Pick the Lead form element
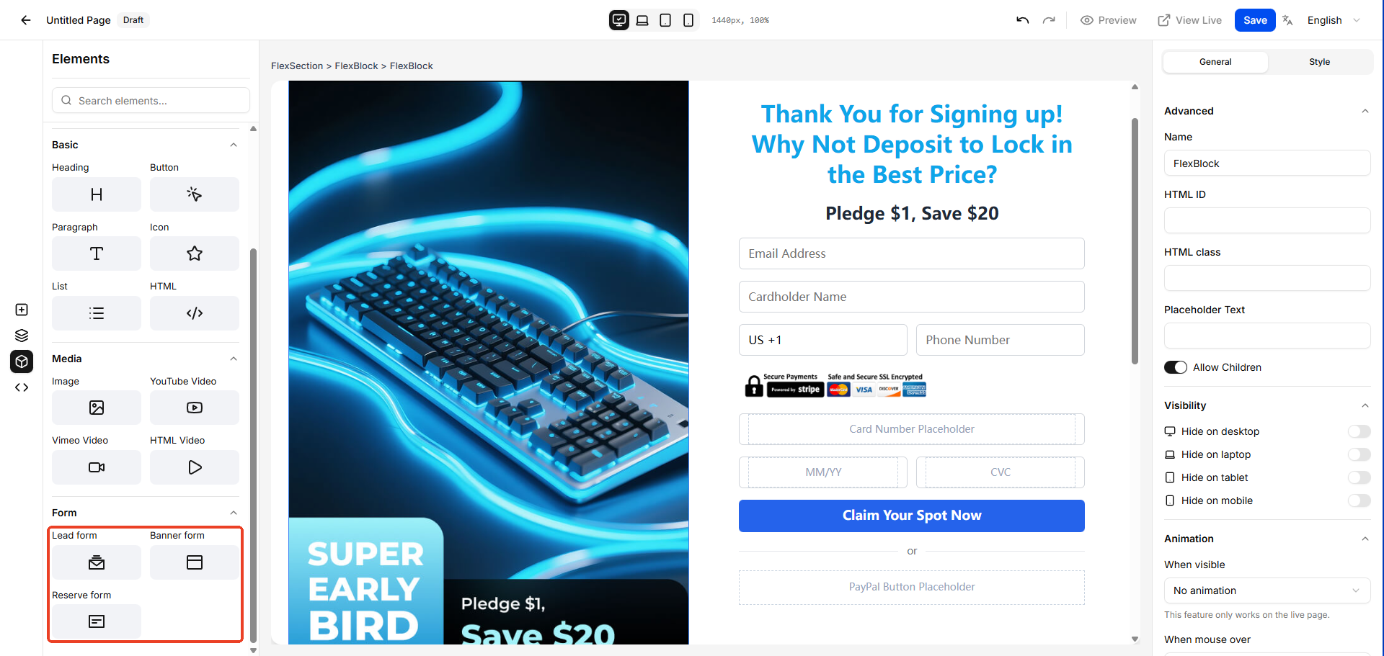Image resolution: width=1384 pixels, height=656 pixels. tap(97, 562)
